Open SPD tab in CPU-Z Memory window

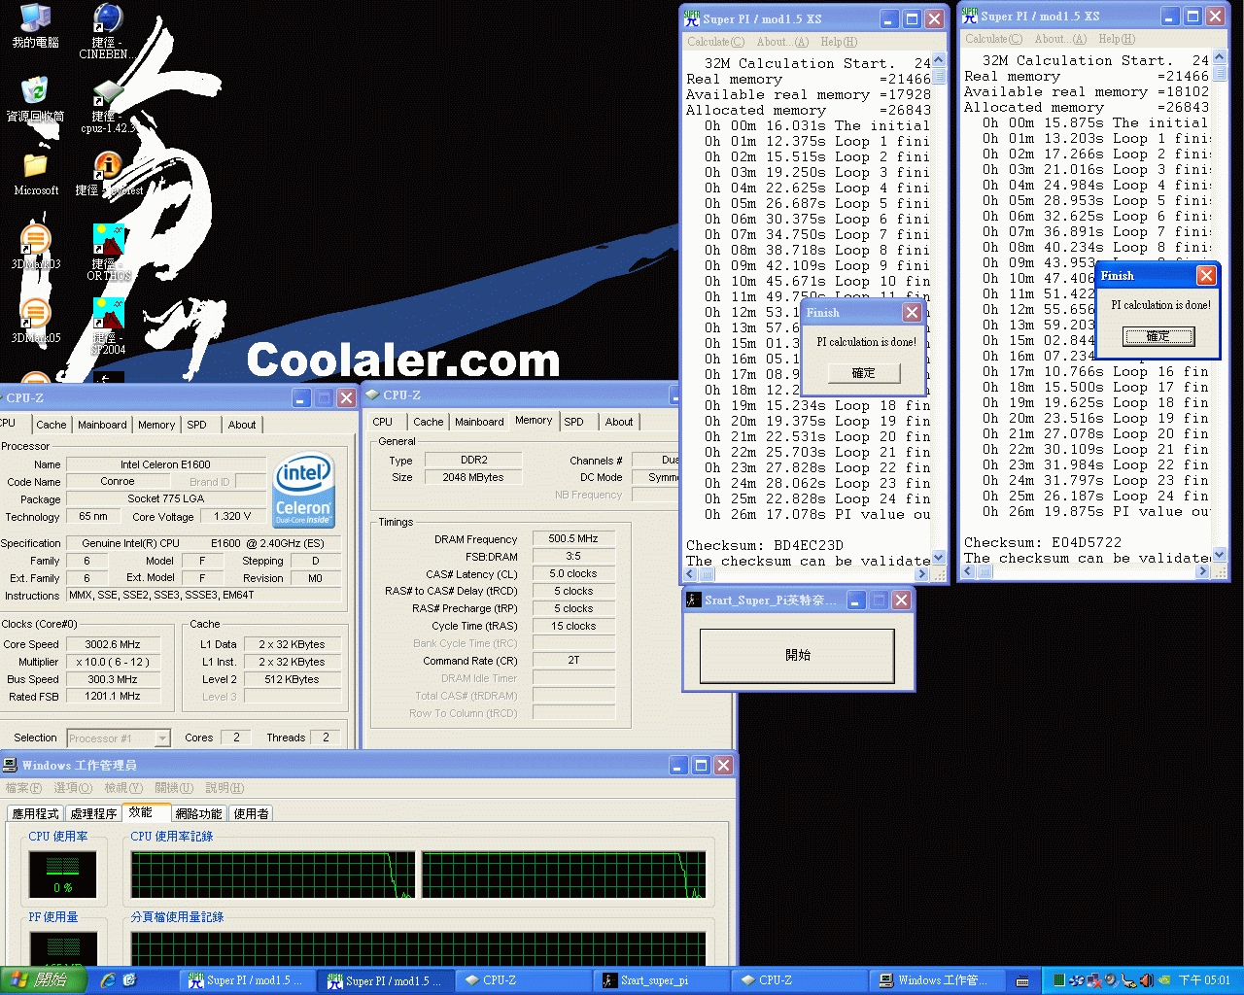click(x=574, y=422)
